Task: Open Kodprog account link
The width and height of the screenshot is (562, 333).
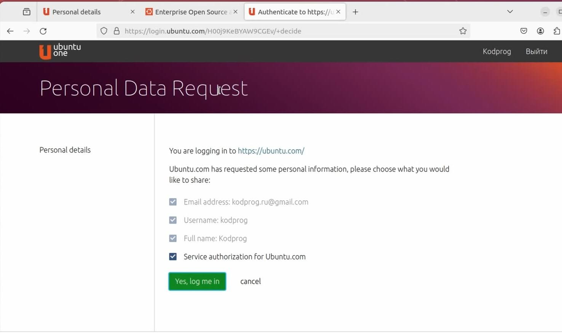Action: [x=497, y=51]
